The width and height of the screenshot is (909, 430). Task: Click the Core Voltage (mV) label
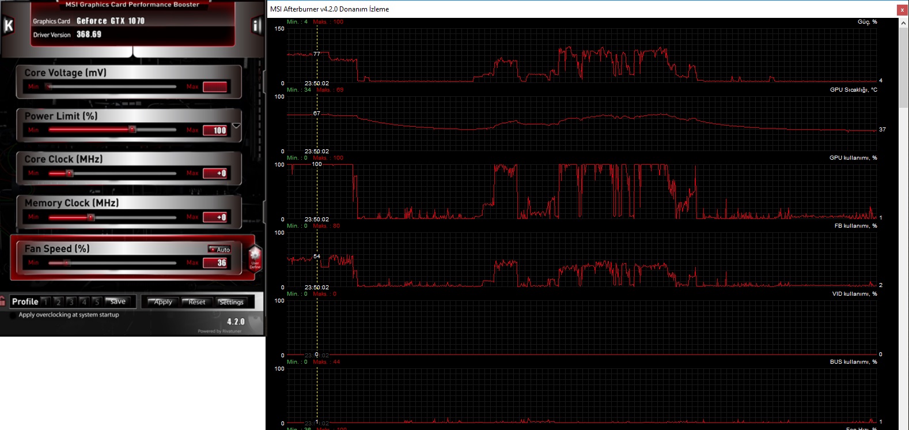click(65, 73)
